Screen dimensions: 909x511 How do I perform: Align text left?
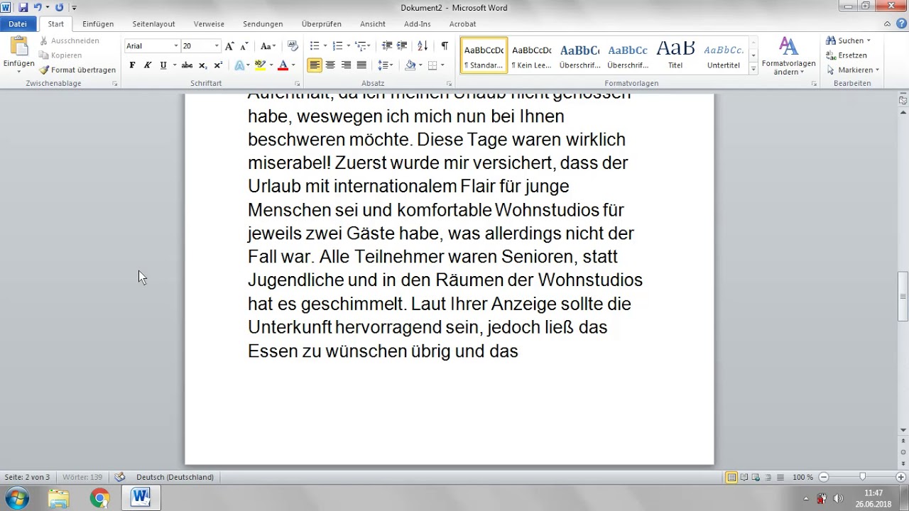[315, 65]
